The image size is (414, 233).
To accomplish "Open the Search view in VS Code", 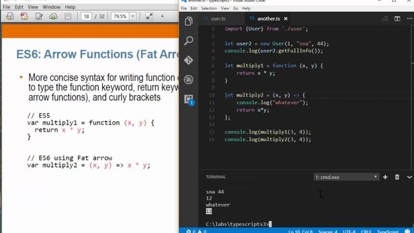I will coord(188,41).
